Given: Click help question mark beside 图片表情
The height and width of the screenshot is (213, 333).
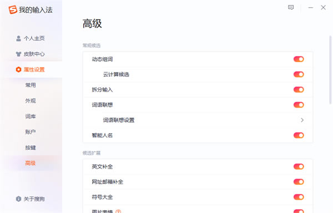Looking at the screenshot, I should coord(118,211).
